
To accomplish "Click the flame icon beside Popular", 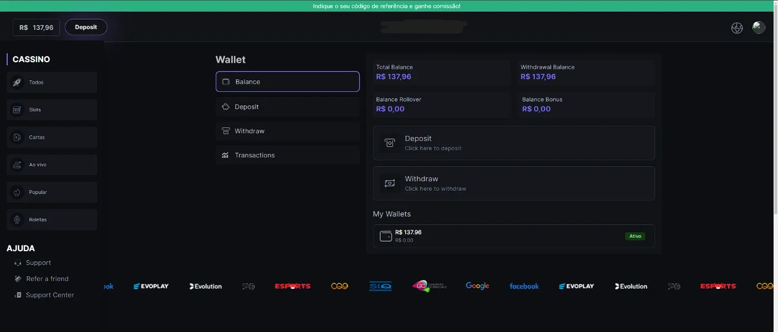I will click(17, 192).
